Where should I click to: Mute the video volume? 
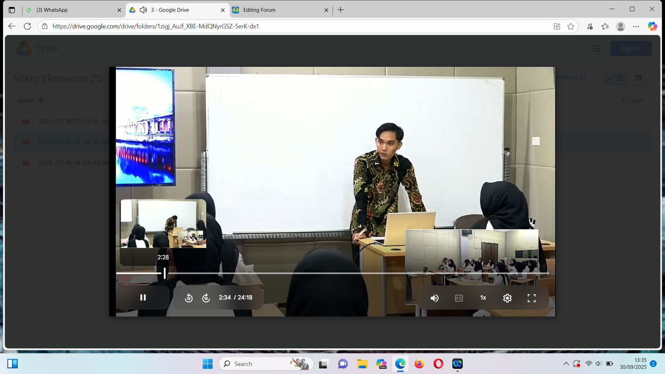click(x=434, y=298)
